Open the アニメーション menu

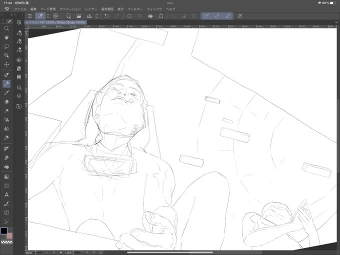(70, 9)
